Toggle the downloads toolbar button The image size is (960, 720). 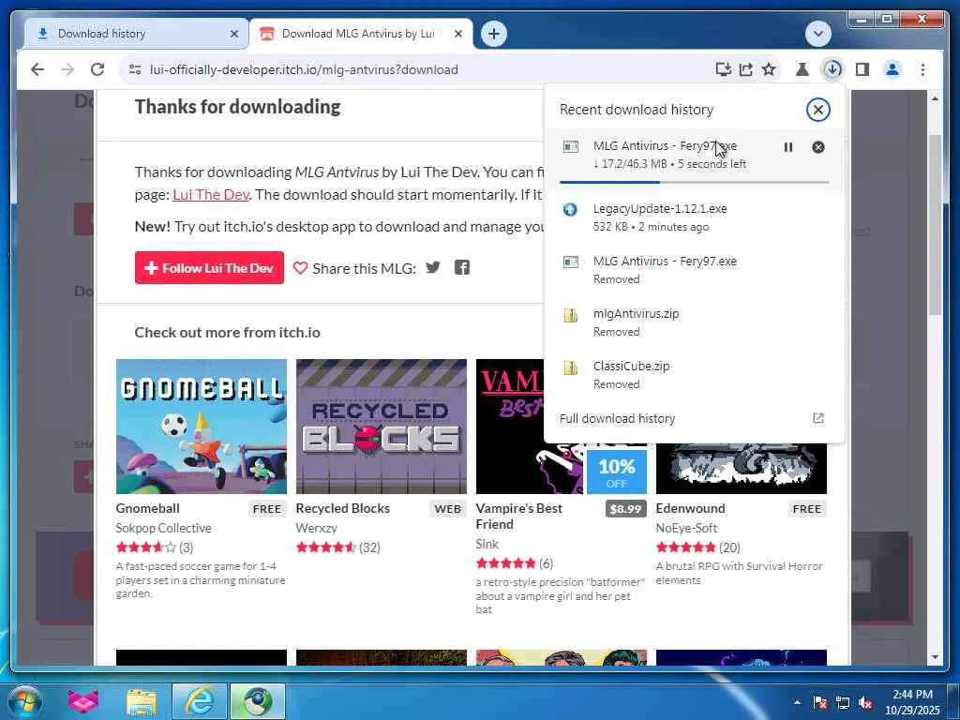(832, 69)
